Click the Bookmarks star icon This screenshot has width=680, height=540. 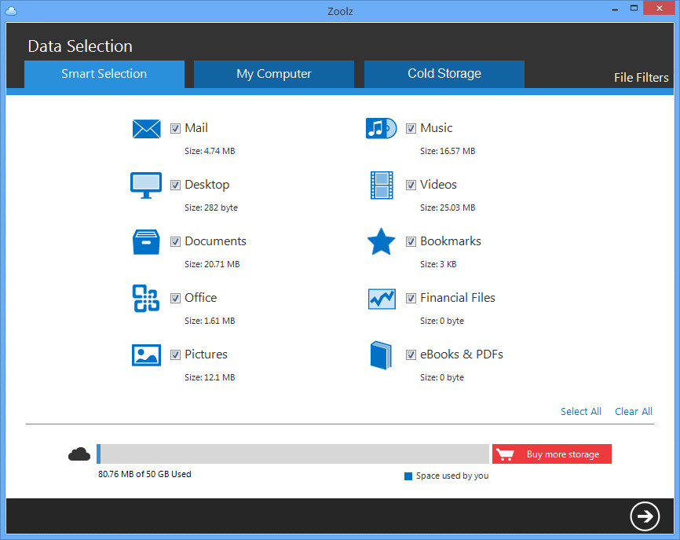point(381,241)
